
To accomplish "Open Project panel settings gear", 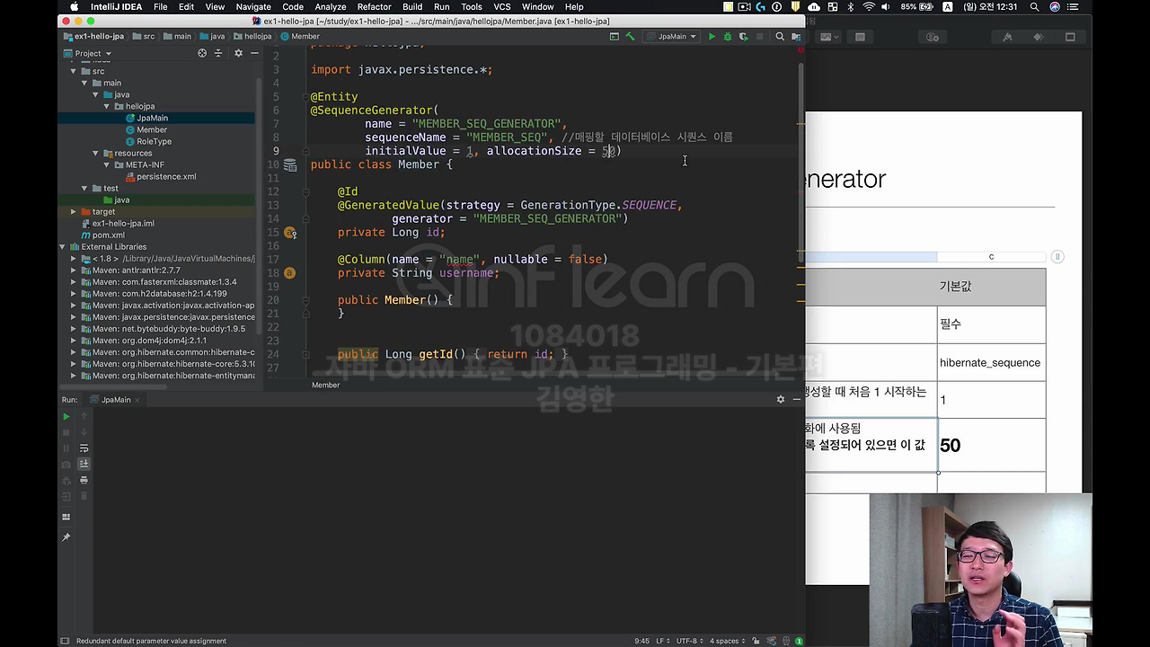I will 238,53.
